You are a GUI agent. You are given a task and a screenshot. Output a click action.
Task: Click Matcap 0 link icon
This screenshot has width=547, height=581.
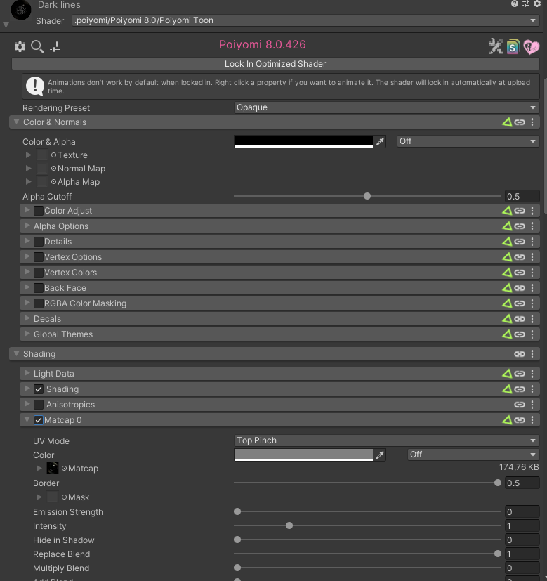tap(519, 420)
